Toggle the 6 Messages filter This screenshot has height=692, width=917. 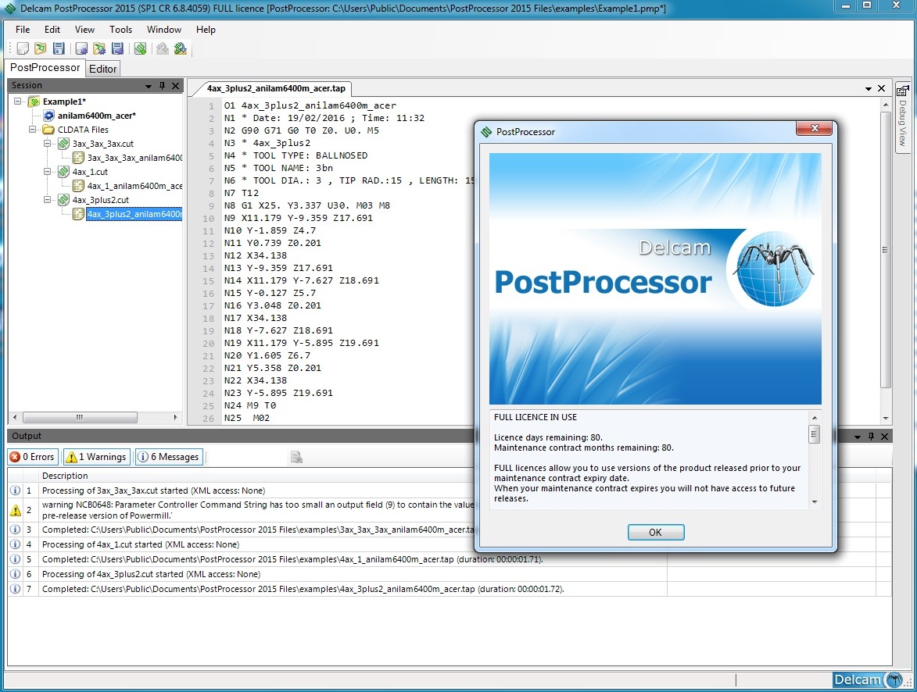169,457
